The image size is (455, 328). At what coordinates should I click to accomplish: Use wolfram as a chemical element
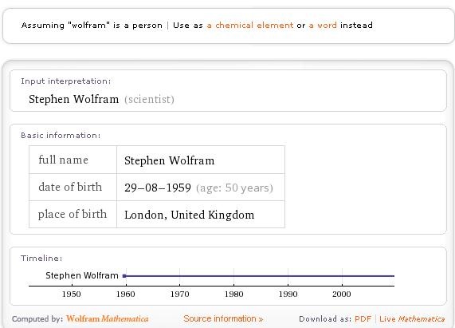250,26
